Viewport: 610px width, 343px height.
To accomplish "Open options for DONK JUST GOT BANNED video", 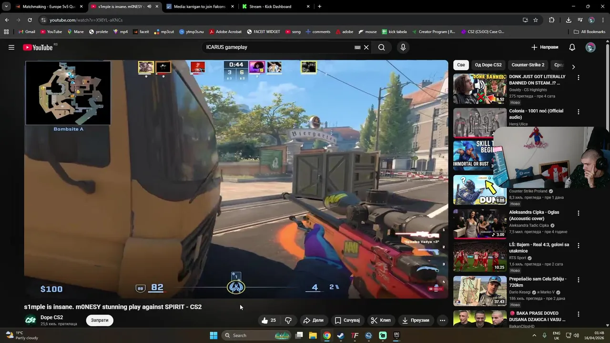I will 579,78.
